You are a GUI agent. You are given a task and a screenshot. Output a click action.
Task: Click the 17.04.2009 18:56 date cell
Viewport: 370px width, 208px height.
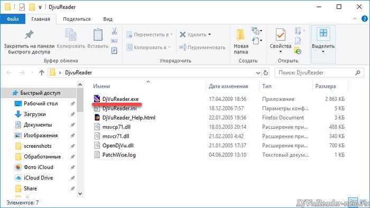click(x=227, y=99)
